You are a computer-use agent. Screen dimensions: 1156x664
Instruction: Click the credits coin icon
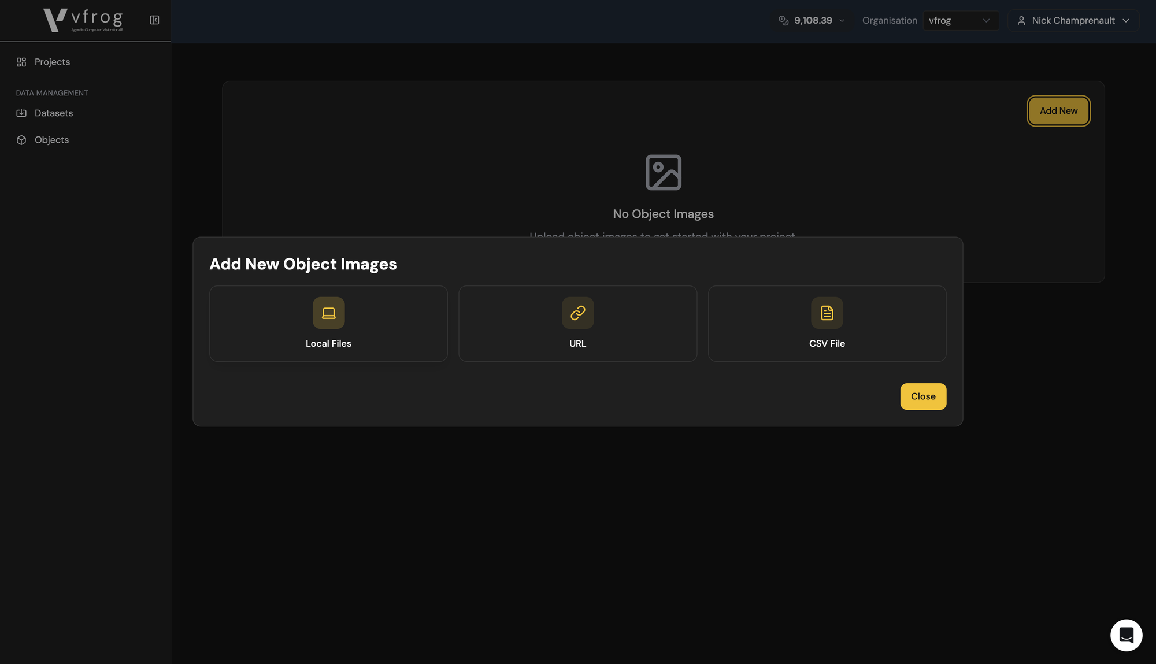(x=783, y=21)
